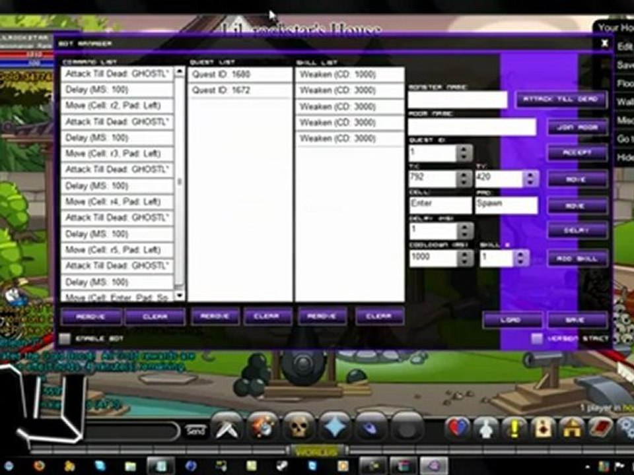Click the Skill number spinner arrows
This screenshot has height=475, width=634.
coord(521,258)
